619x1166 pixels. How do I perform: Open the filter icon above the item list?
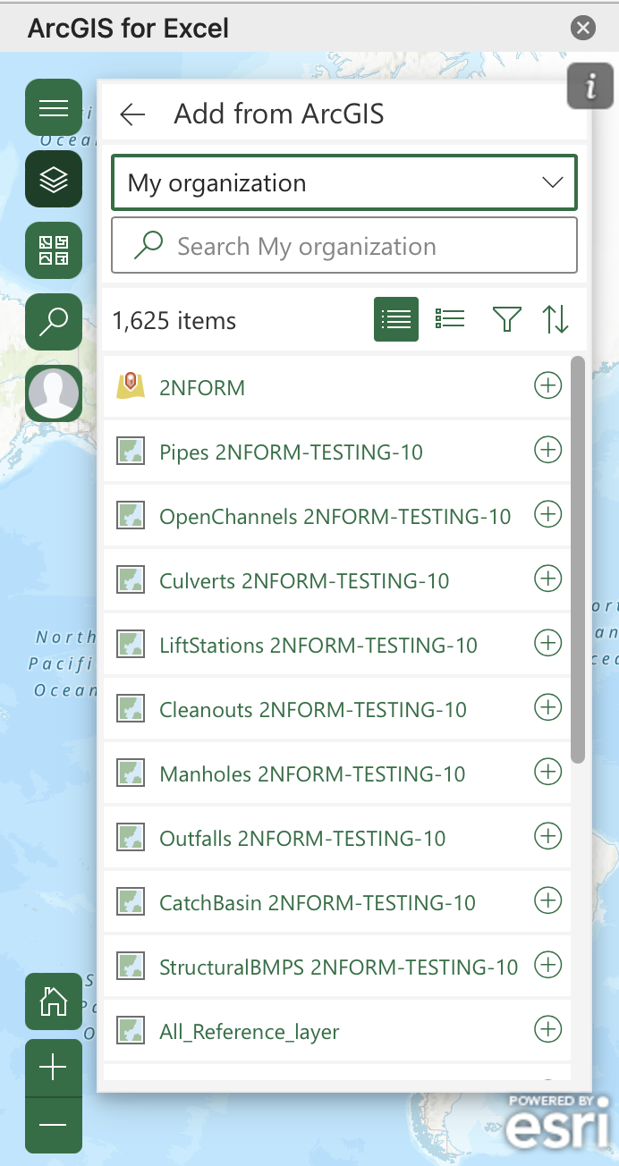tap(506, 318)
